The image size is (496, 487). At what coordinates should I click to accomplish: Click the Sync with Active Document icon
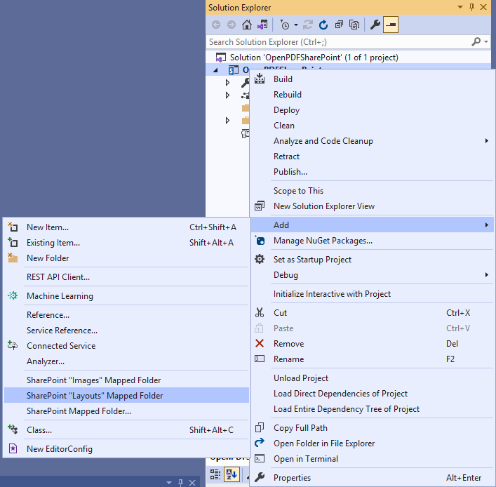[308, 25]
